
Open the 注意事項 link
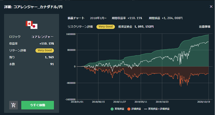pos(205,27)
